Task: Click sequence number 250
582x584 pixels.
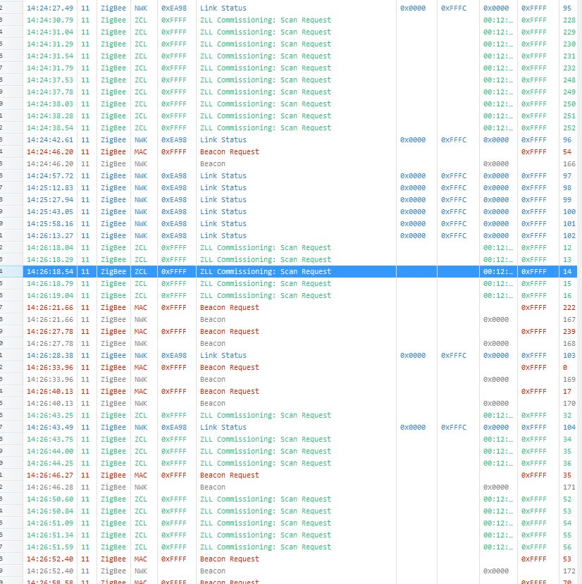Action: [569, 104]
